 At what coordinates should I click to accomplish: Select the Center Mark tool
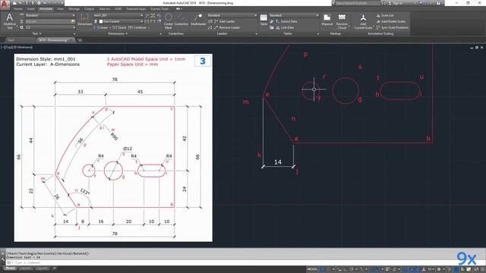[169, 21]
